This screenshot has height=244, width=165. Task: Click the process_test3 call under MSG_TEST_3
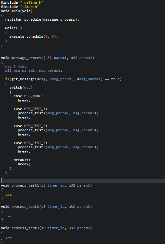(x=31, y=147)
